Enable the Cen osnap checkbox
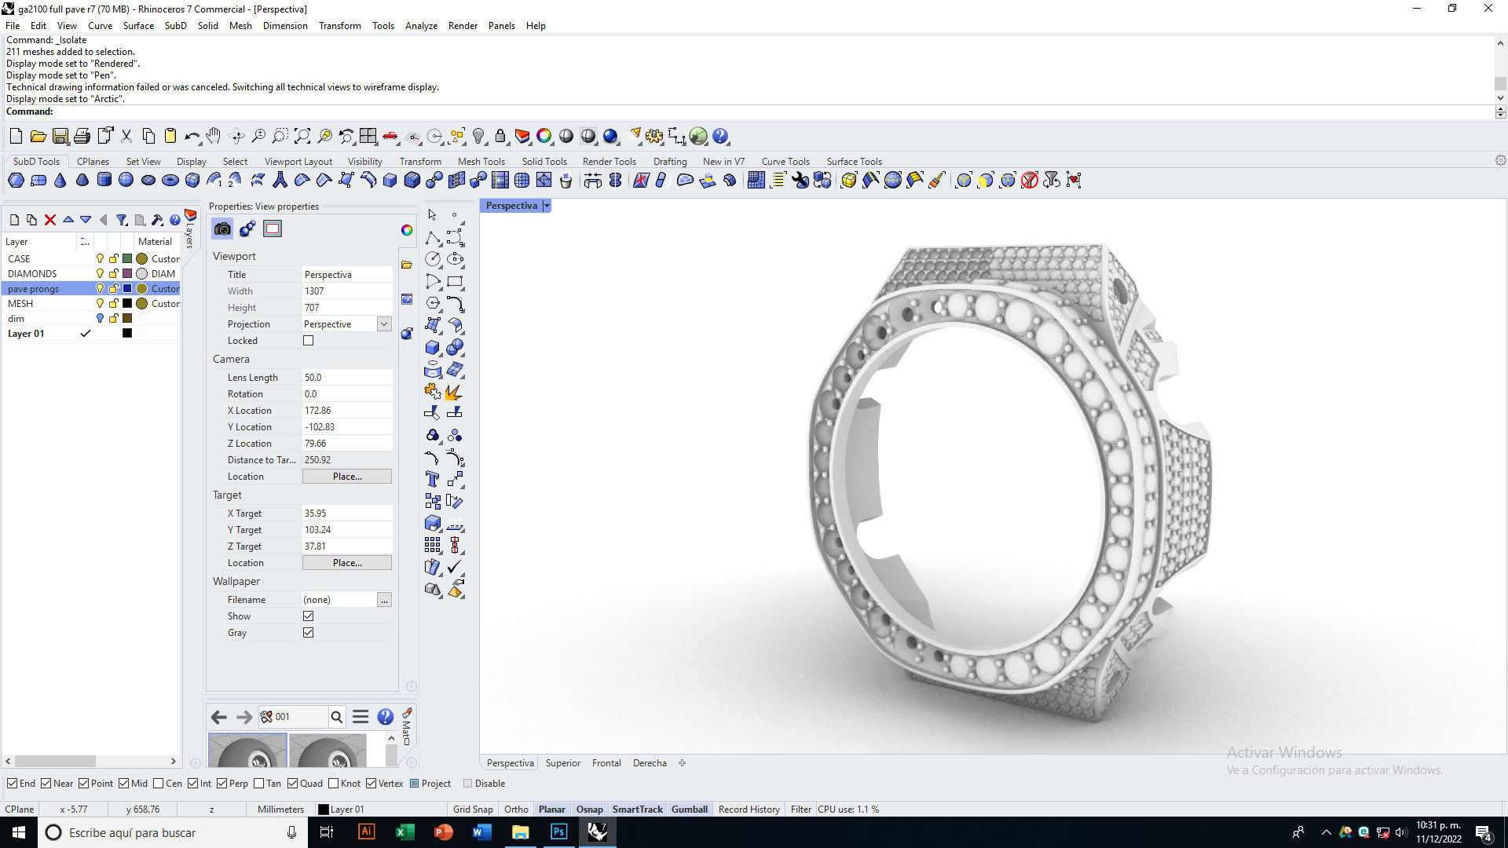 tap(159, 784)
